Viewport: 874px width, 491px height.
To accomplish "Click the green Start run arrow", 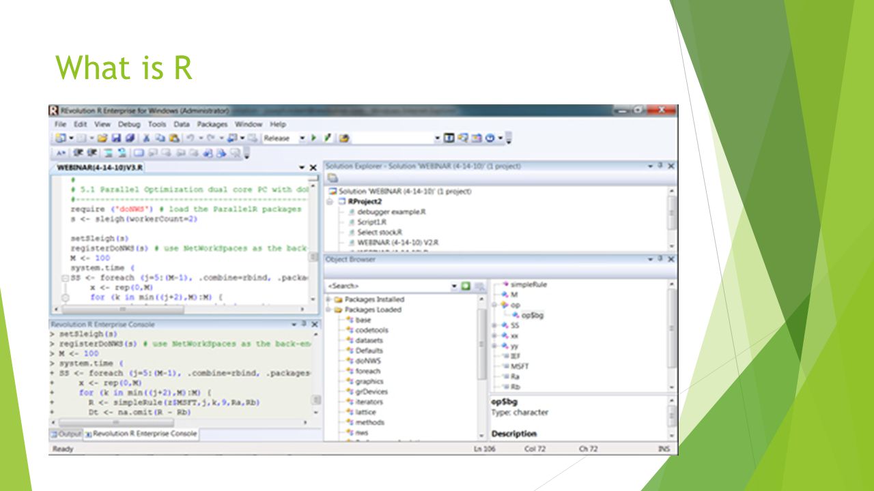I will [x=313, y=138].
